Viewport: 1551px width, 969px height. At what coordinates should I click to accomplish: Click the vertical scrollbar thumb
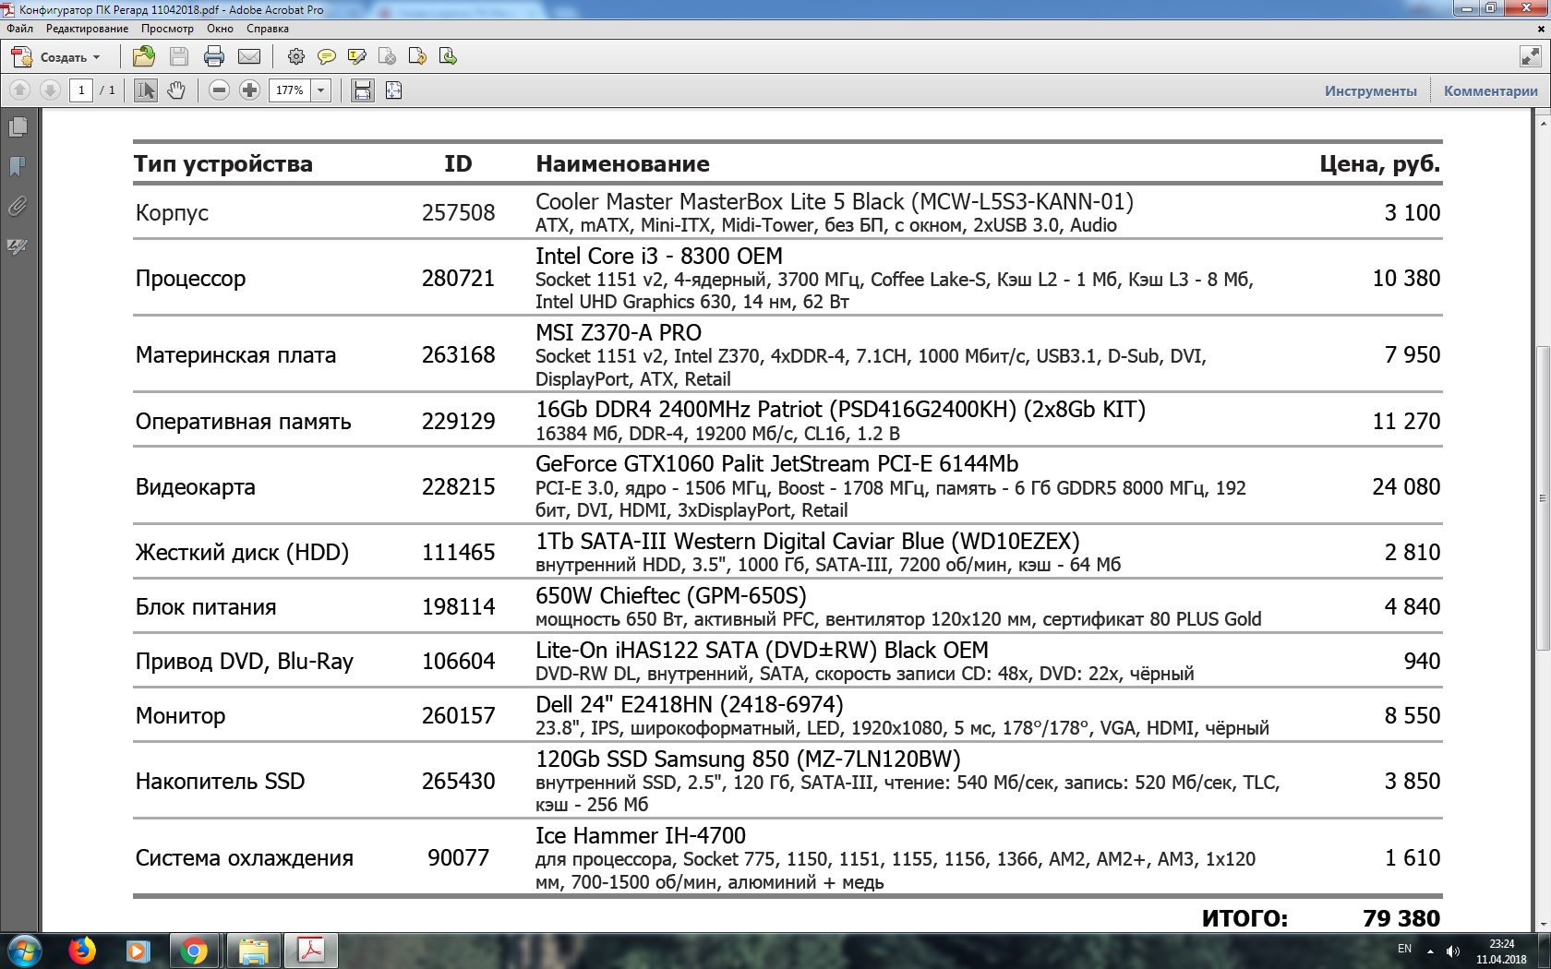click(1543, 497)
